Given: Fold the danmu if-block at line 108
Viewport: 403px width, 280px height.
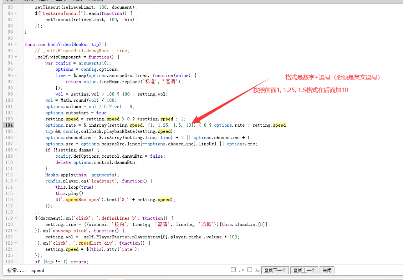Looking at the screenshot, I should pyautogui.click(x=16, y=150).
